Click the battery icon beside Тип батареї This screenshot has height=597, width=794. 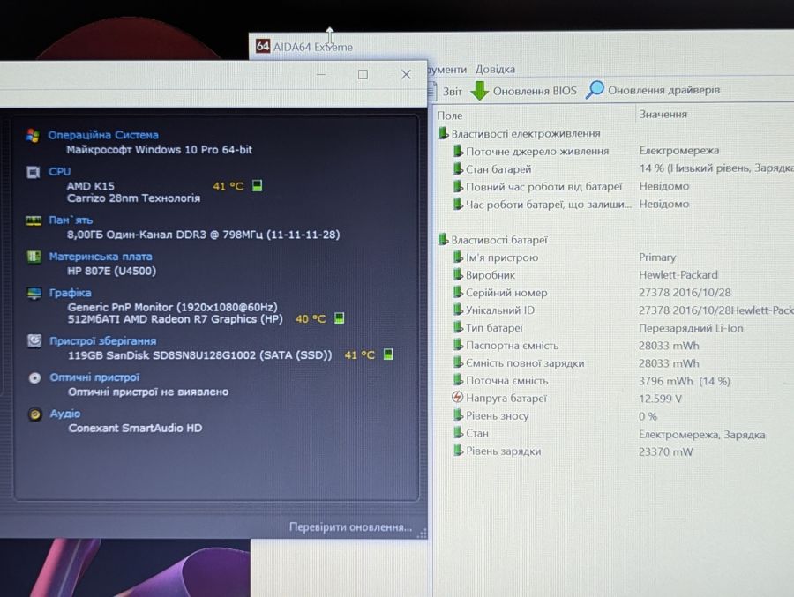coord(458,327)
